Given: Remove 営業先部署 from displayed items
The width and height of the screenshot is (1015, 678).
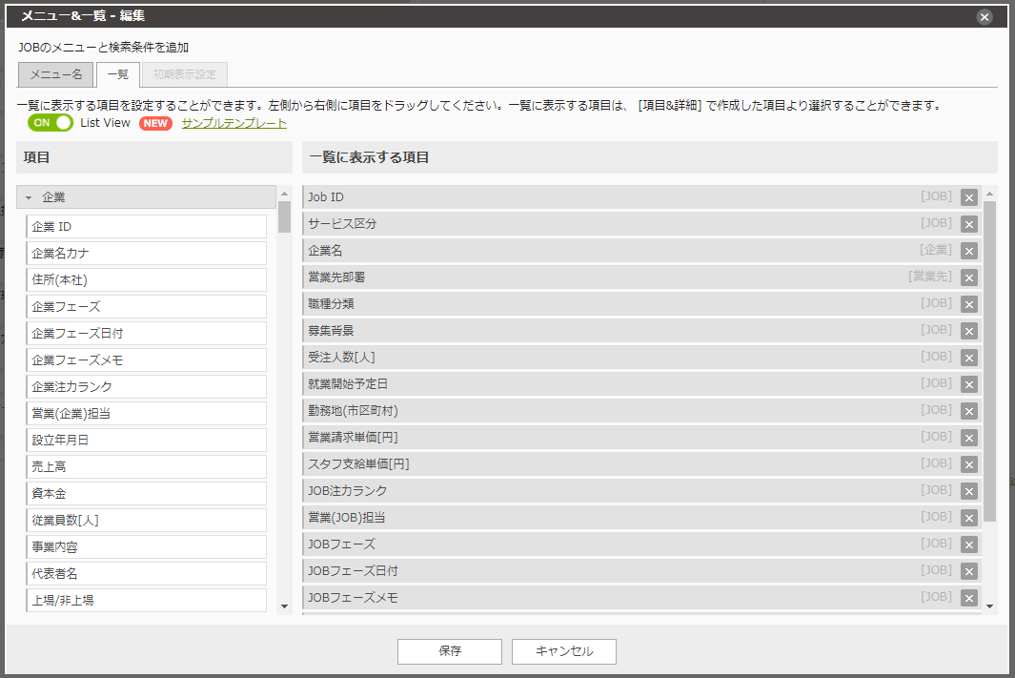Looking at the screenshot, I should (969, 277).
